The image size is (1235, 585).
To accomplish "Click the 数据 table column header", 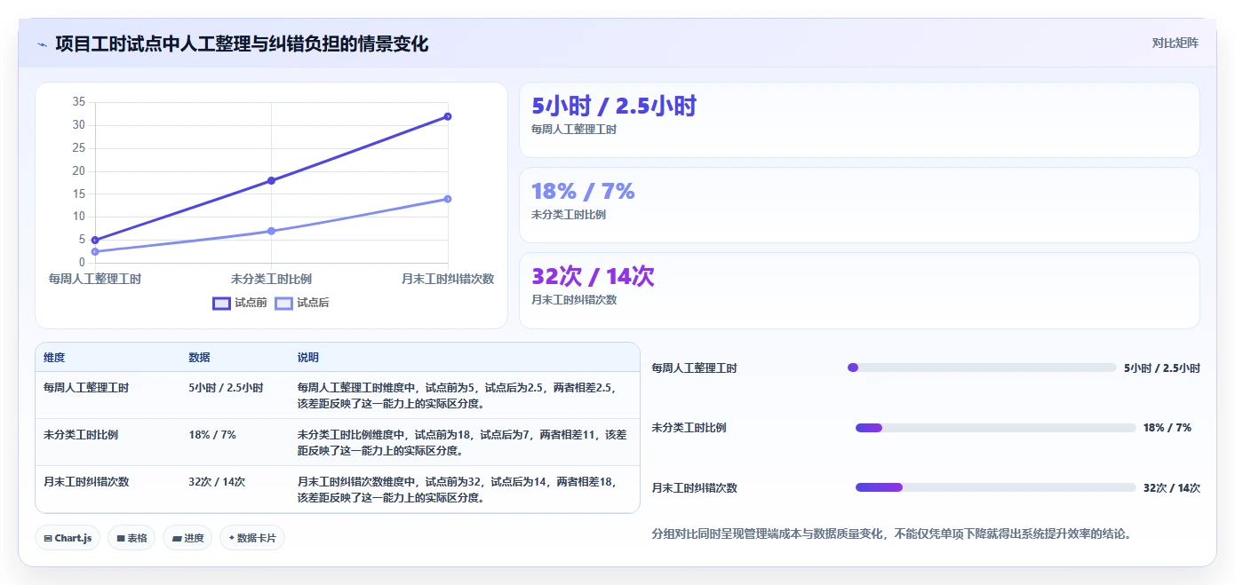I will coord(199,358).
